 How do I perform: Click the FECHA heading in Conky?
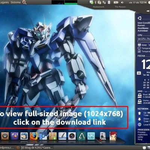[x=141, y=56]
